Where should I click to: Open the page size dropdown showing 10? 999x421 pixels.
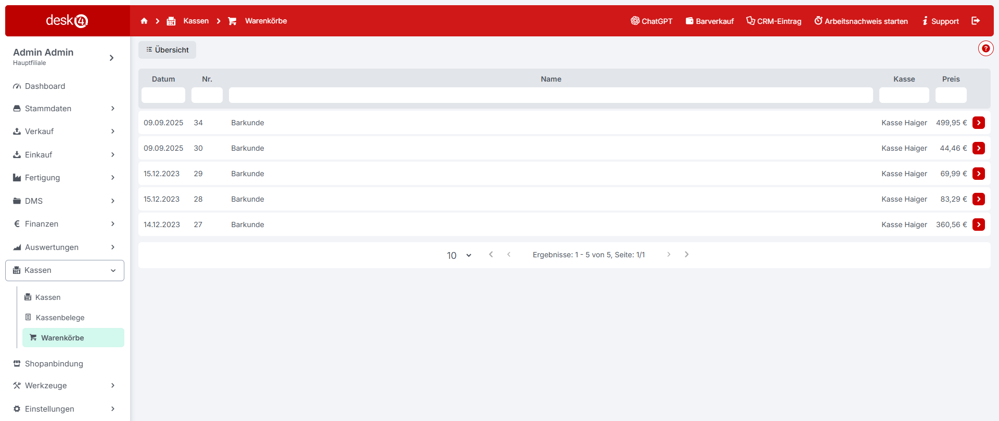[x=459, y=255]
